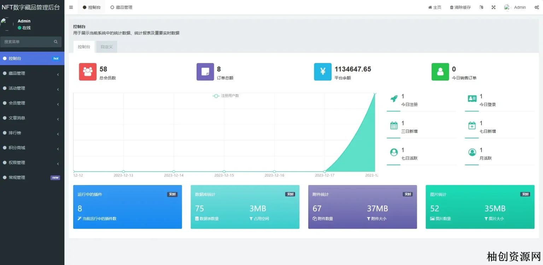Click the red 总会员数 members icon
543x265 pixels.
pyautogui.click(x=88, y=72)
